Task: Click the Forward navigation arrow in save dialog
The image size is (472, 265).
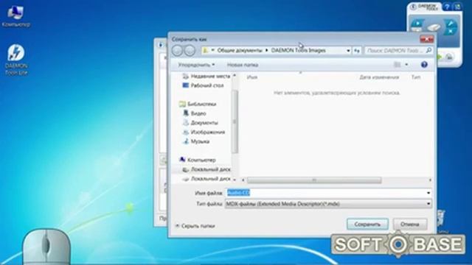Action: [x=190, y=51]
